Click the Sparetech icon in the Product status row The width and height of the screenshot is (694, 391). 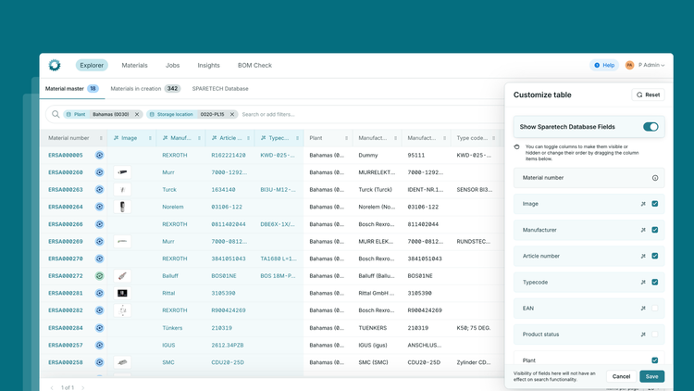click(643, 334)
